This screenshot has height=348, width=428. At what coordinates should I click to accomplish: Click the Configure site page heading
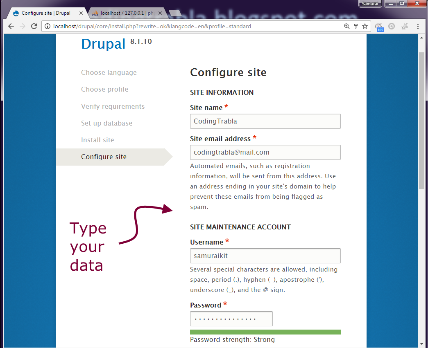tap(228, 72)
